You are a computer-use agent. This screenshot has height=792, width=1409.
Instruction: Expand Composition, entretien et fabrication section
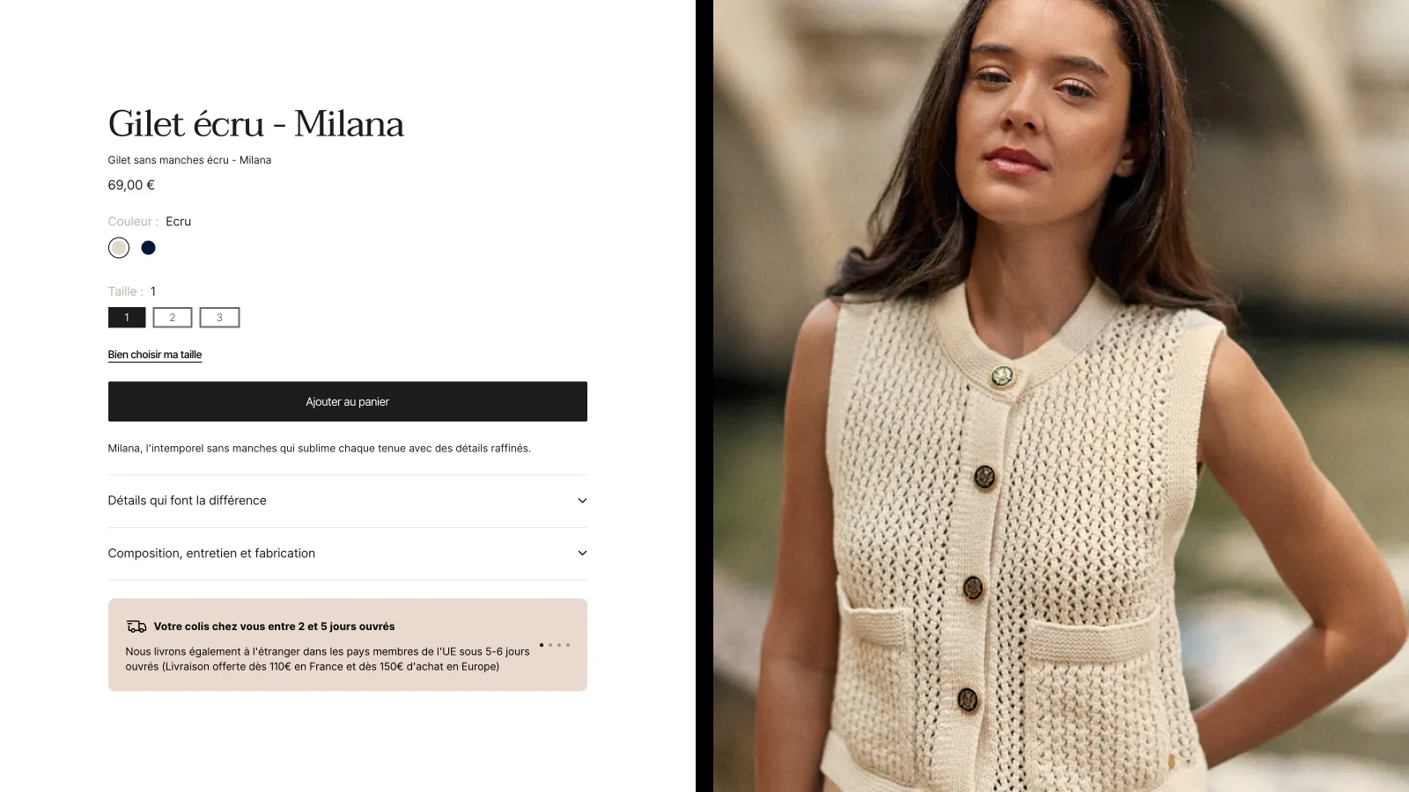[x=348, y=554]
